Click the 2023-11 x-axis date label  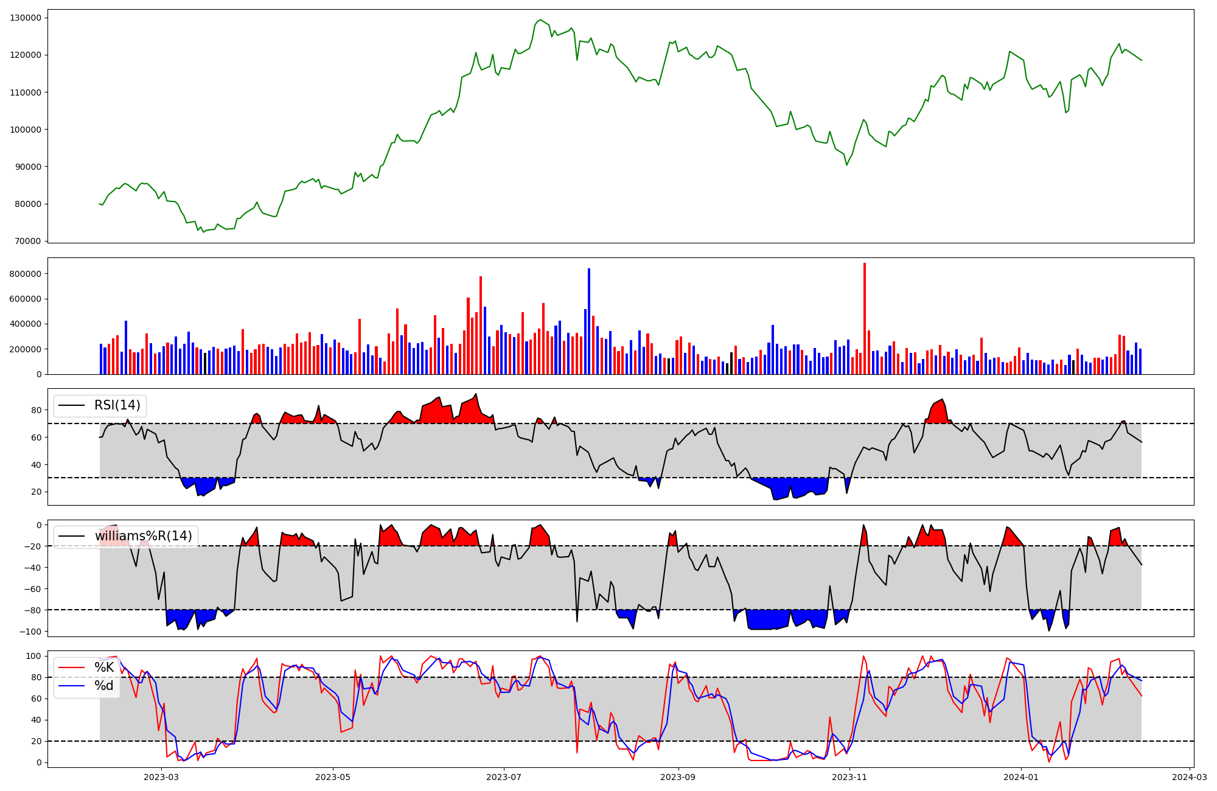point(849,776)
